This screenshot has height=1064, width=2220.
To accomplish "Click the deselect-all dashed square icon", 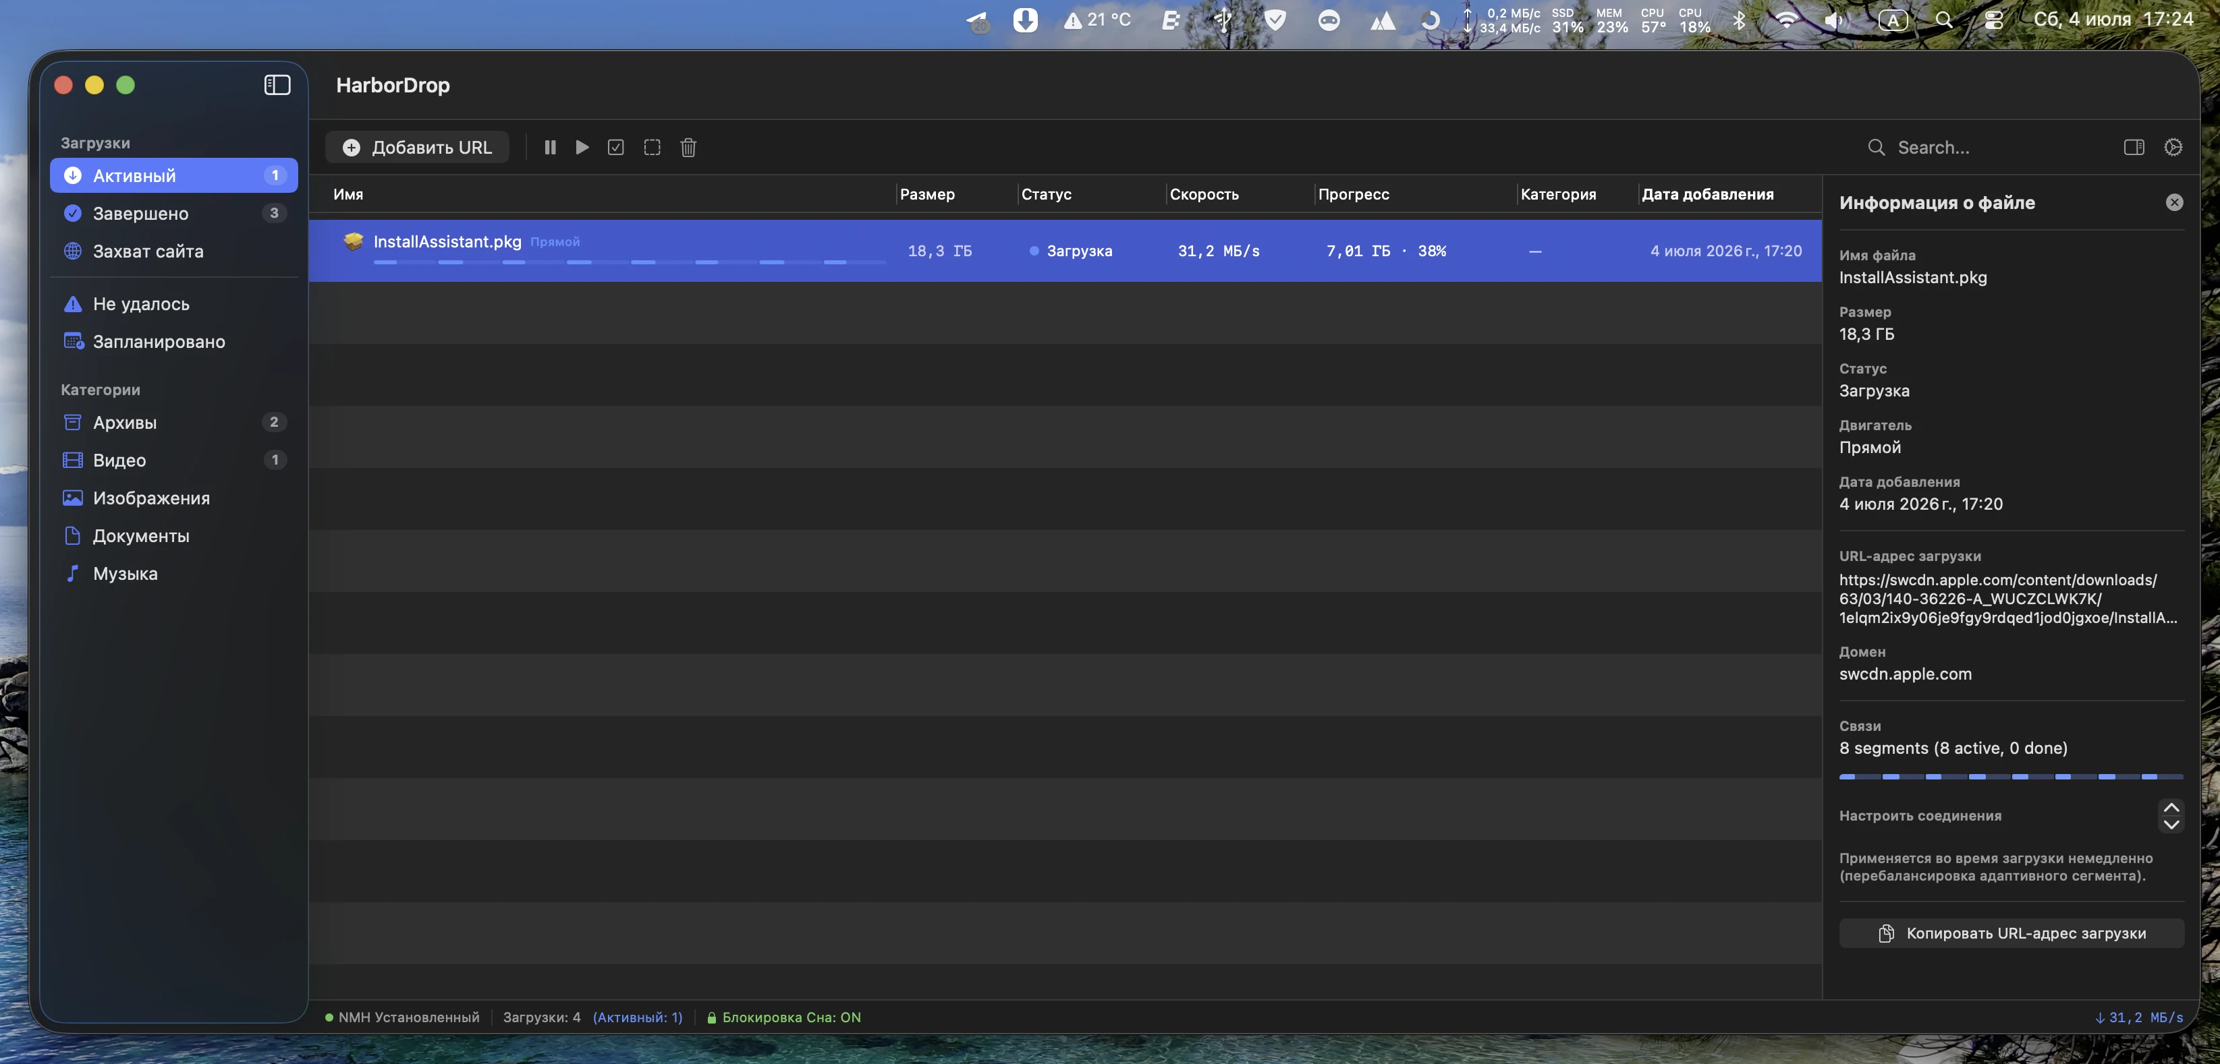I will [653, 147].
